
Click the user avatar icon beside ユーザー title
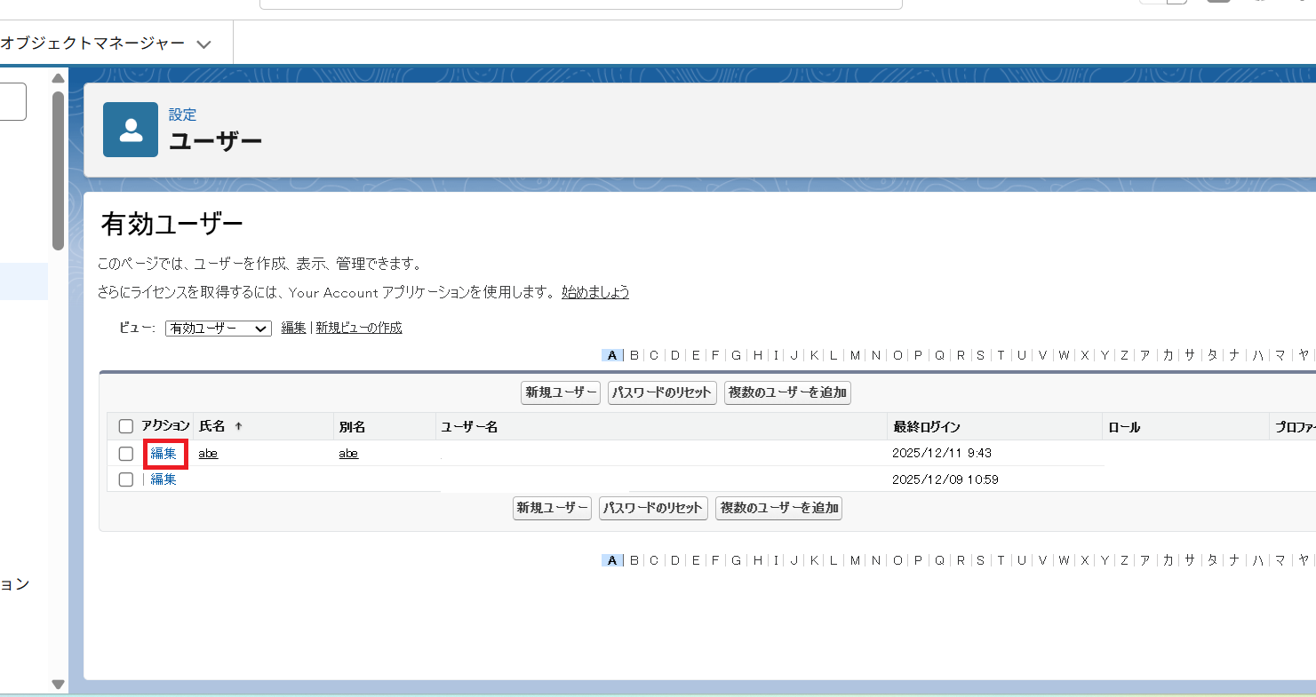131,130
